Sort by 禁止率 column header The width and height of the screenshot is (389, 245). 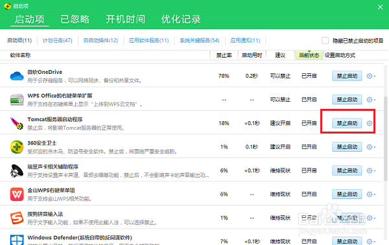click(224, 55)
